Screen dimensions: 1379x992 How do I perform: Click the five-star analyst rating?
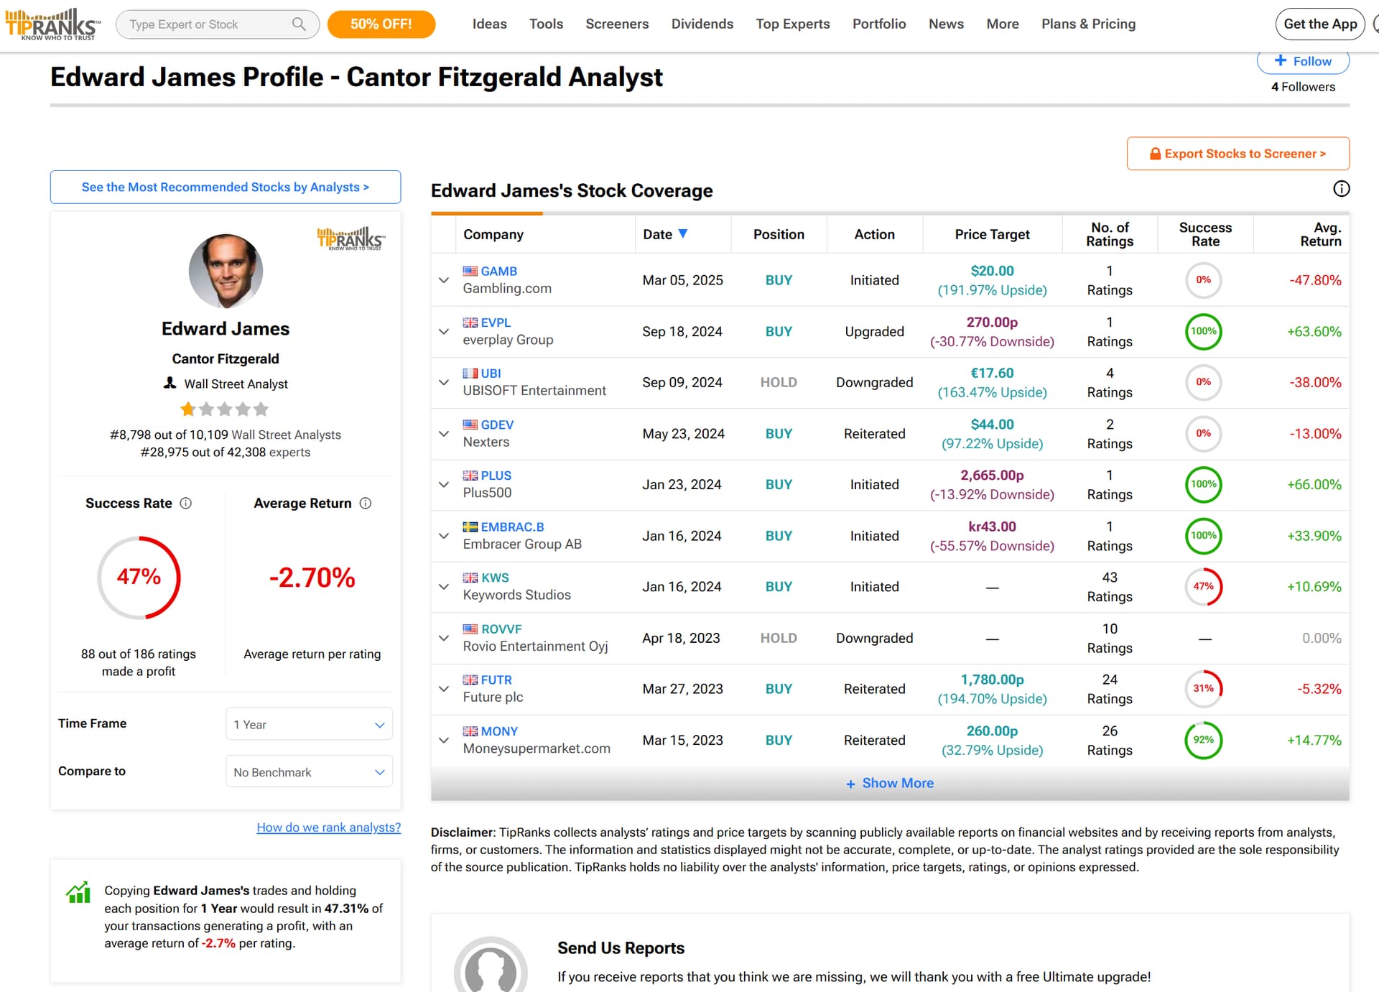(x=225, y=409)
